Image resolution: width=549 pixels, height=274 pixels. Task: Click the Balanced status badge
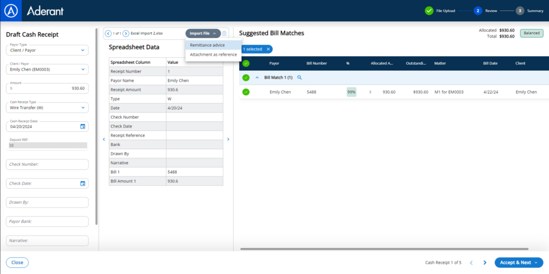point(531,33)
